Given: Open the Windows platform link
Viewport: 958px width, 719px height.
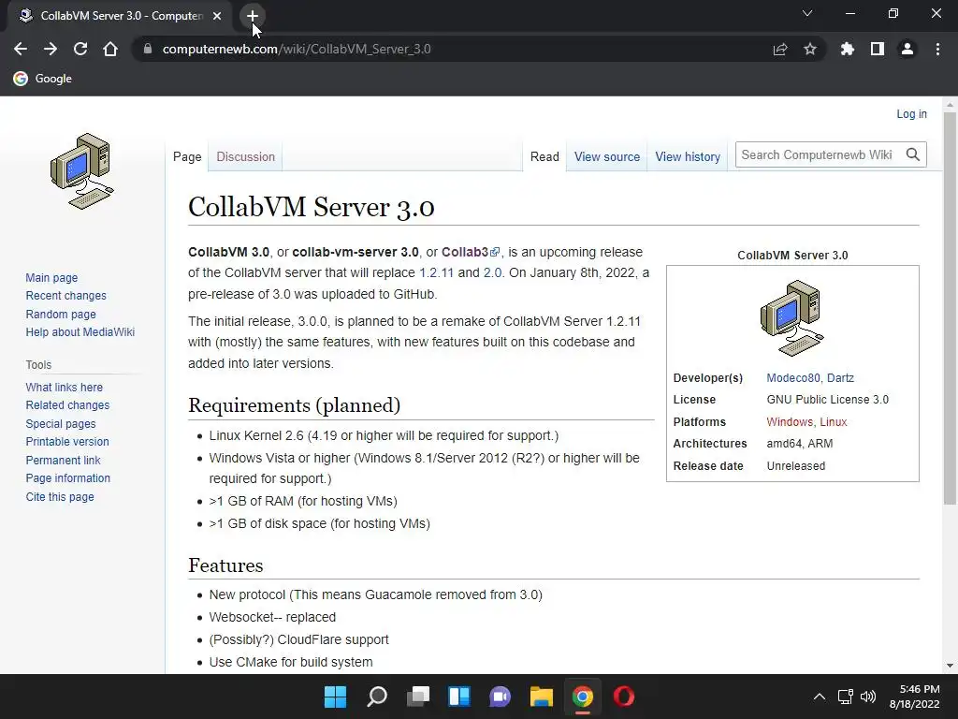Looking at the screenshot, I should click(790, 422).
